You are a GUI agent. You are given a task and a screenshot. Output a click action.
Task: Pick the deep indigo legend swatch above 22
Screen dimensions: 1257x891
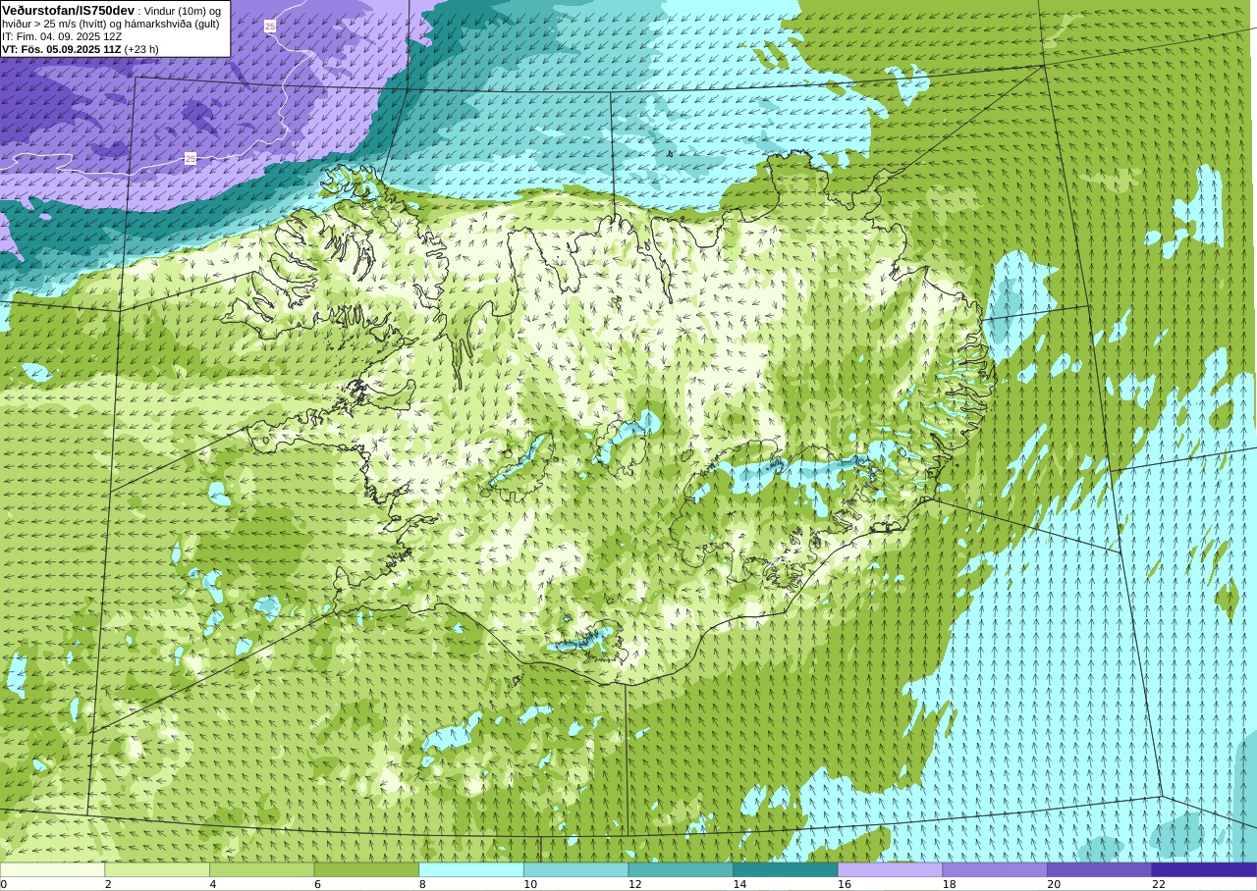point(1204,869)
